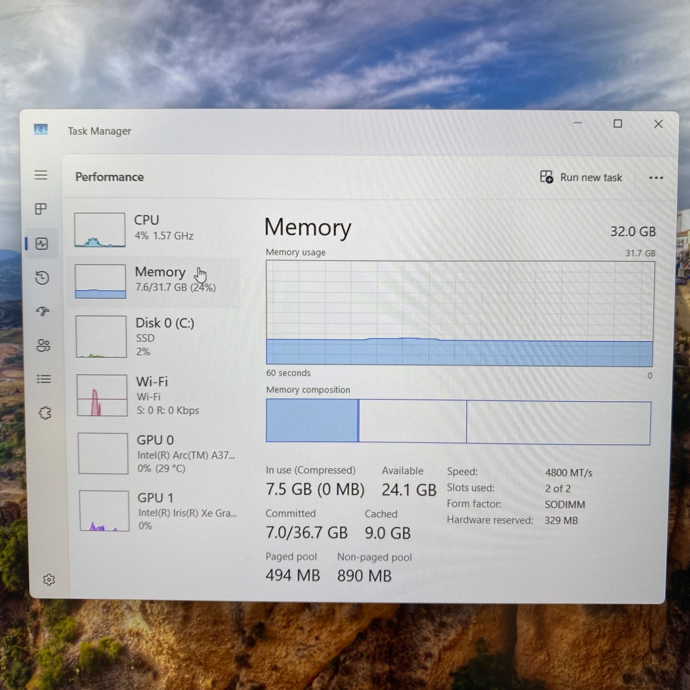Maximize the Task Manager window

click(x=617, y=124)
